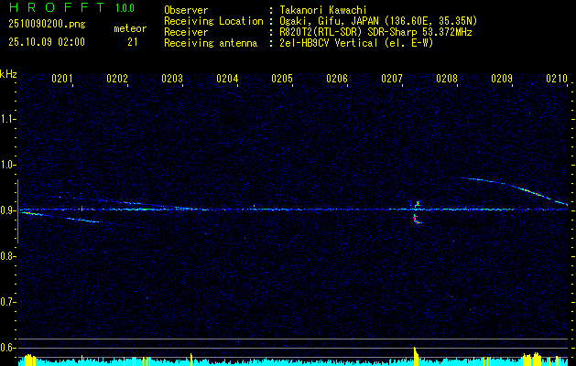Select the 0210 time marker

pos(557,79)
